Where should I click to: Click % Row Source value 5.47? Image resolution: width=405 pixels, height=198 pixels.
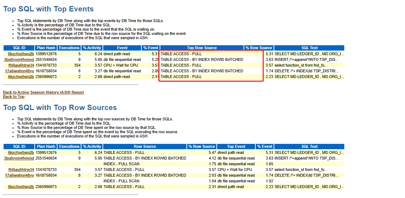[212, 152]
